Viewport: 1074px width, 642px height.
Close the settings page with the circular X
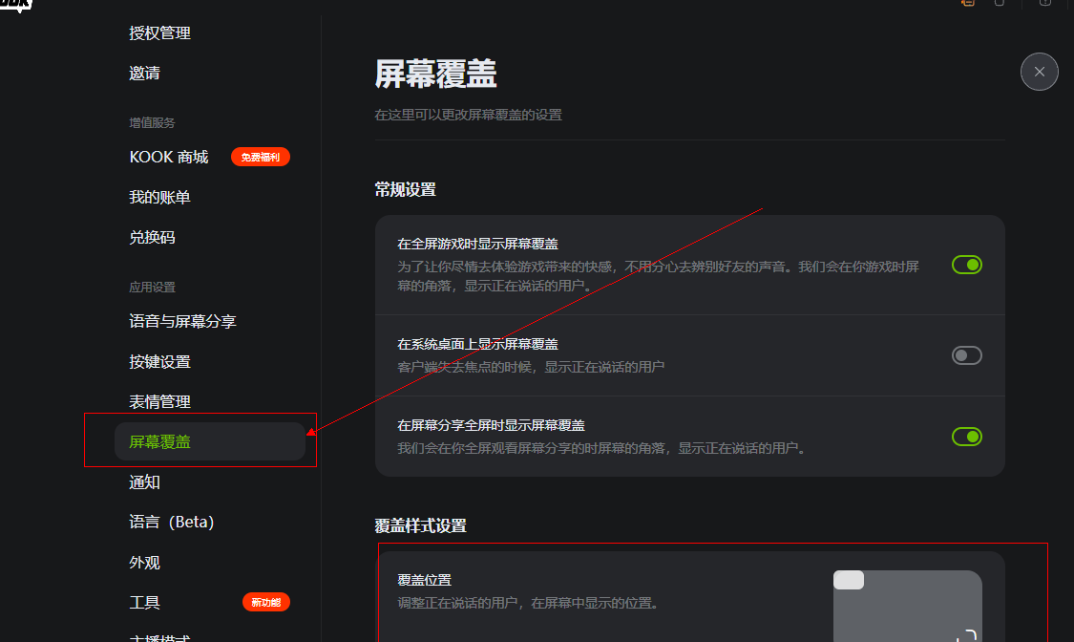(1039, 72)
